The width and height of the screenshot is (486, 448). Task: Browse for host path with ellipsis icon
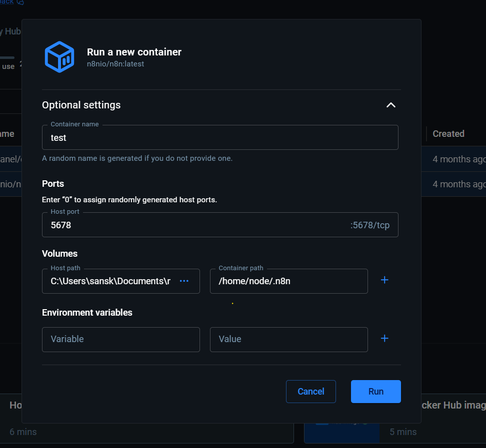(x=184, y=281)
